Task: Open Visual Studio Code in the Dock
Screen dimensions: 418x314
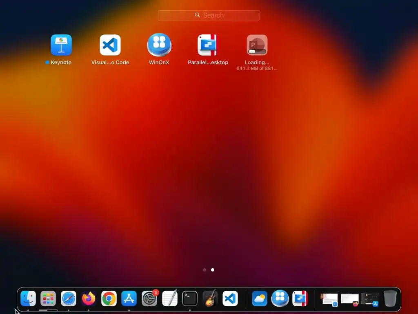Action: pyautogui.click(x=230, y=298)
